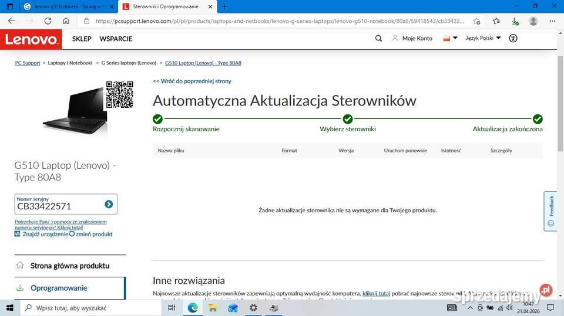Click the G510 laptop product image
This screenshot has height=316, width=564.
click(x=76, y=110)
